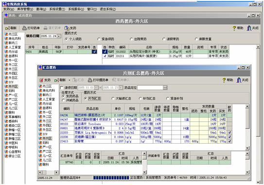Click scroll-up arrow of 西药摆药 right scrollbar
The height and width of the screenshot is (185, 264).
click(x=258, y=47)
